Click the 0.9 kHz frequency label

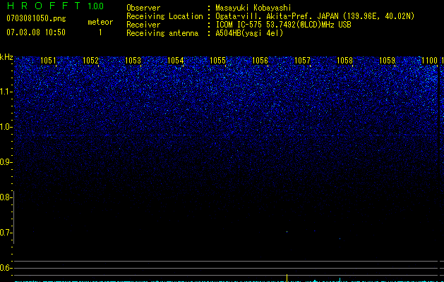[6, 162]
